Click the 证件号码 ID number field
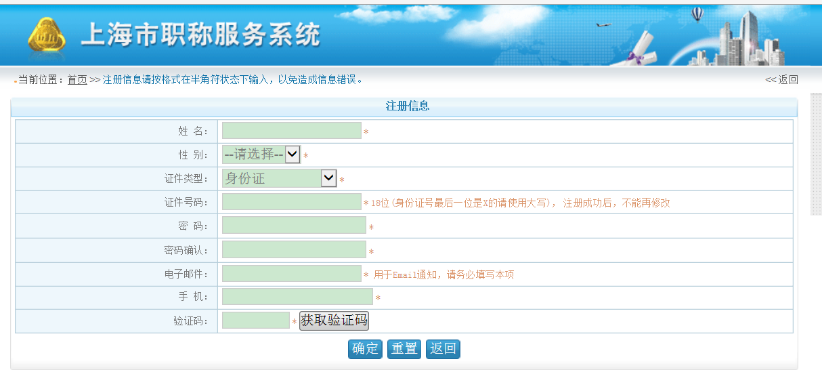822x370 pixels. (x=291, y=202)
